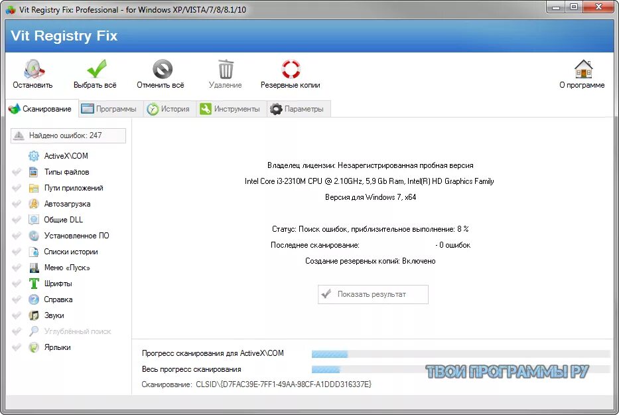Toggle the Установленное ПО checkmark
The height and width of the screenshot is (415, 619).
pos(17,236)
